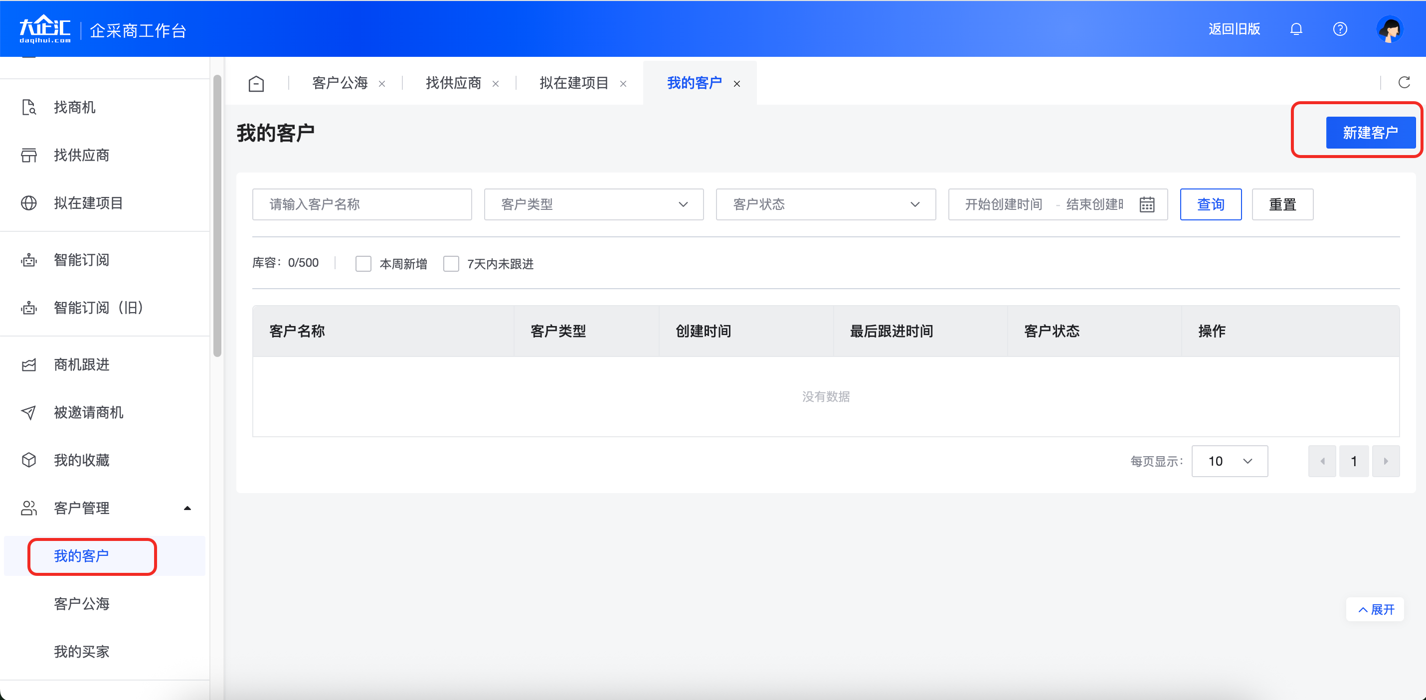The image size is (1426, 700).
Task: Open 我的收藏 in the sidebar
Action: (81, 460)
